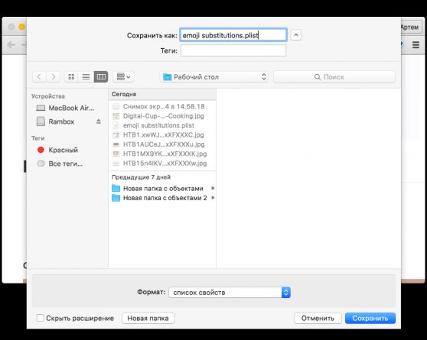Open the browser hamburger menu
Viewport: 427px width, 340px height.
(x=416, y=45)
